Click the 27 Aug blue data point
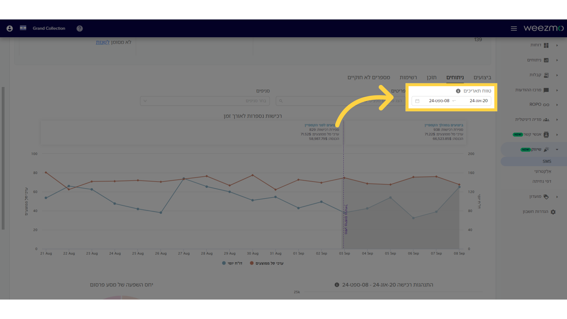Screen dimensions: 567x319 [184, 178]
